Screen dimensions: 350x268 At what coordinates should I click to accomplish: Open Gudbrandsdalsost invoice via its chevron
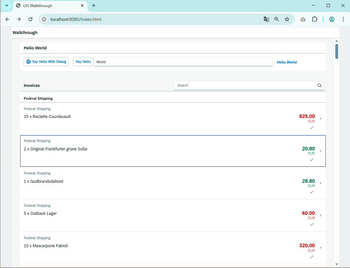click(321, 183)
